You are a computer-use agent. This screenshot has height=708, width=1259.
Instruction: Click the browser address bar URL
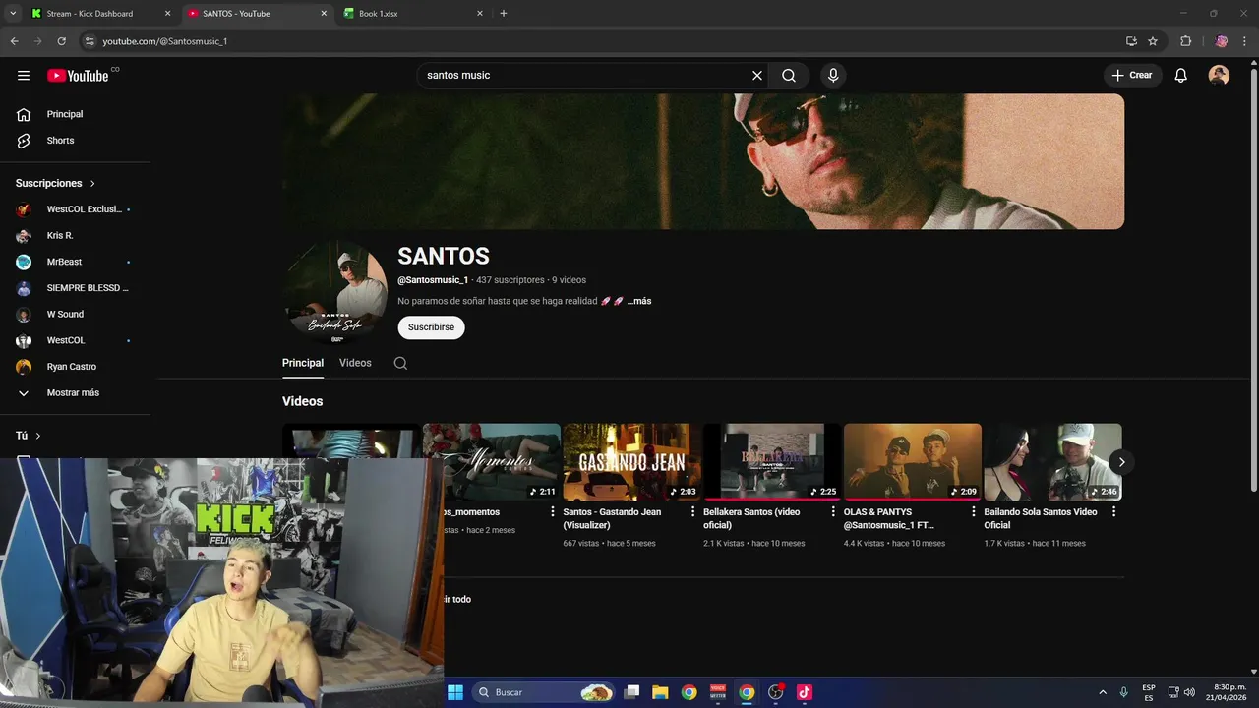point(165,41)
